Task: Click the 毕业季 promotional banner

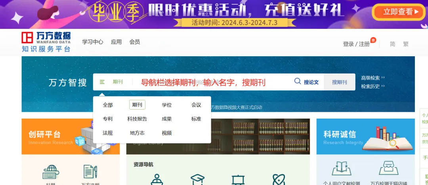Action: coord(214,14)
